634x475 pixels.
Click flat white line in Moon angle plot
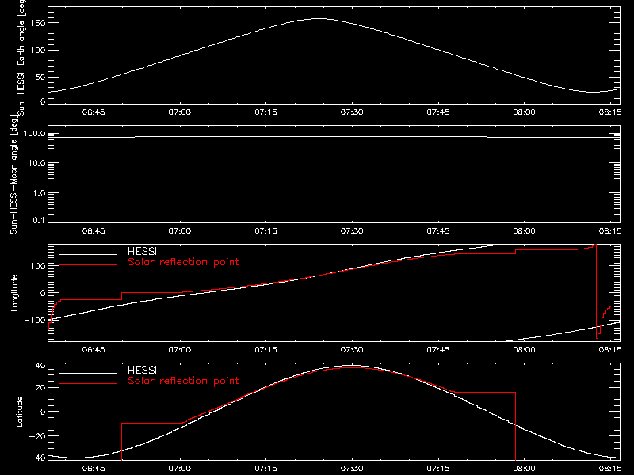(334, 137)
